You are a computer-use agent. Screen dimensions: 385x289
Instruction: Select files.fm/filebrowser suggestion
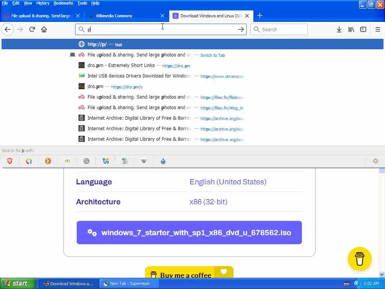[x=192, y=97]
